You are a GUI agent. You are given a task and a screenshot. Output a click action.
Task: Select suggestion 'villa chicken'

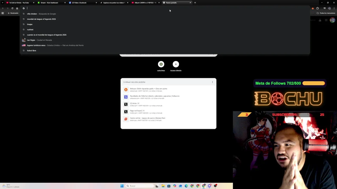165,14
